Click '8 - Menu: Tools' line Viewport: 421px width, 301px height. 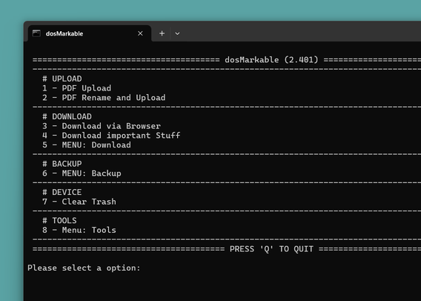click(x=79, y=230)
